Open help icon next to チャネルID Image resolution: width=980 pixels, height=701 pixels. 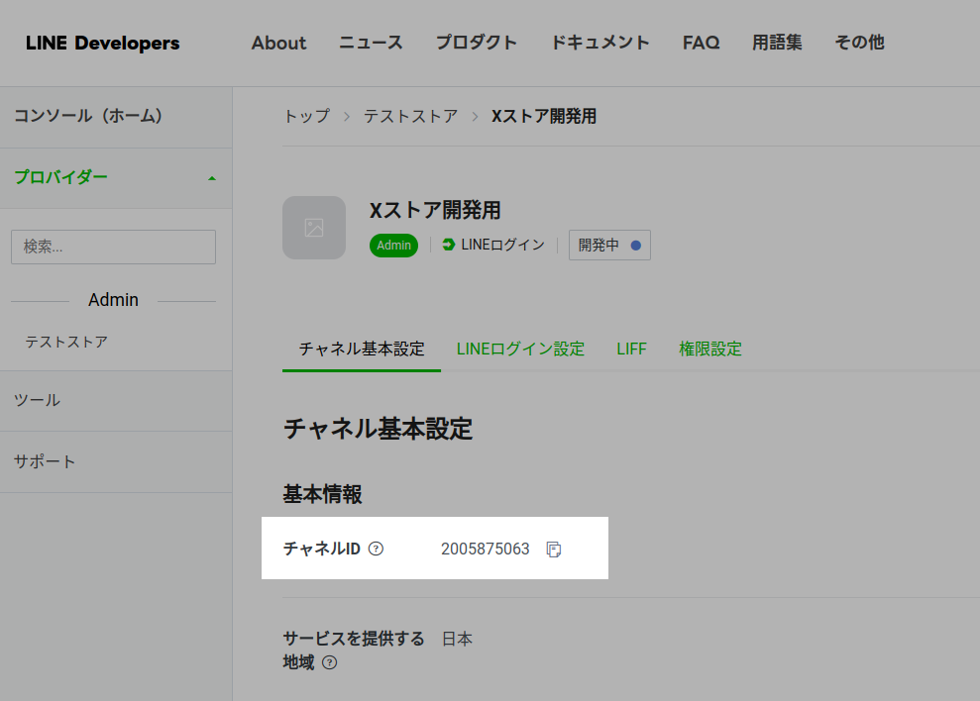pos(376,549)
